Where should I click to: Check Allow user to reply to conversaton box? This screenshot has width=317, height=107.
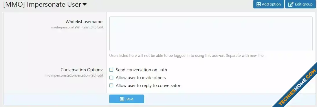(111, 86)
